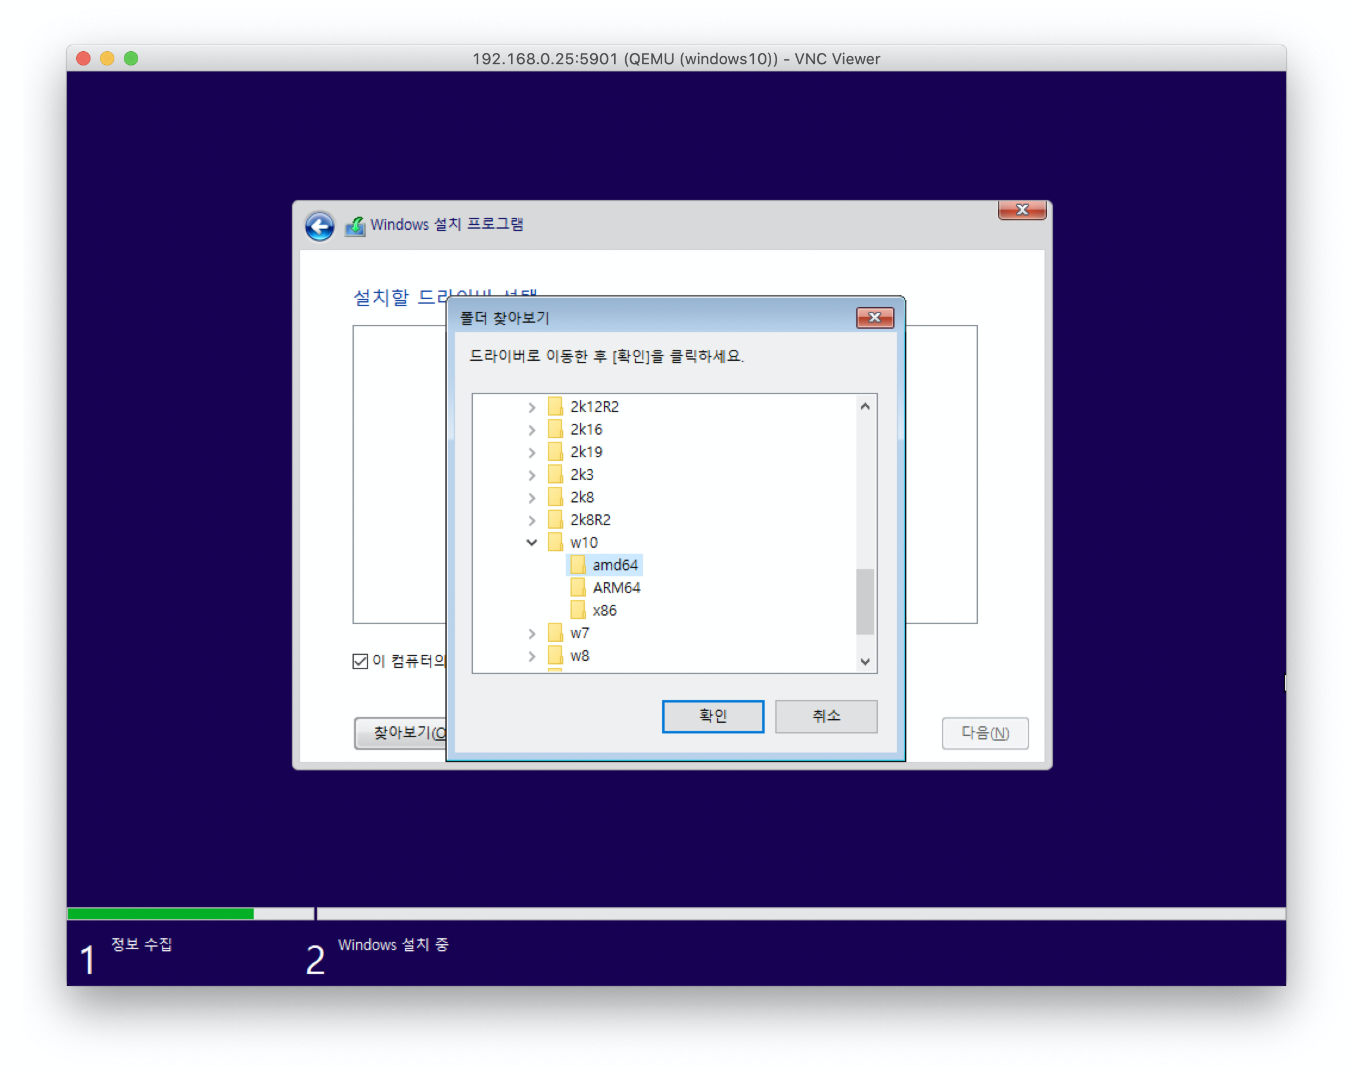Select the ARM64 folder

point(616,588)
